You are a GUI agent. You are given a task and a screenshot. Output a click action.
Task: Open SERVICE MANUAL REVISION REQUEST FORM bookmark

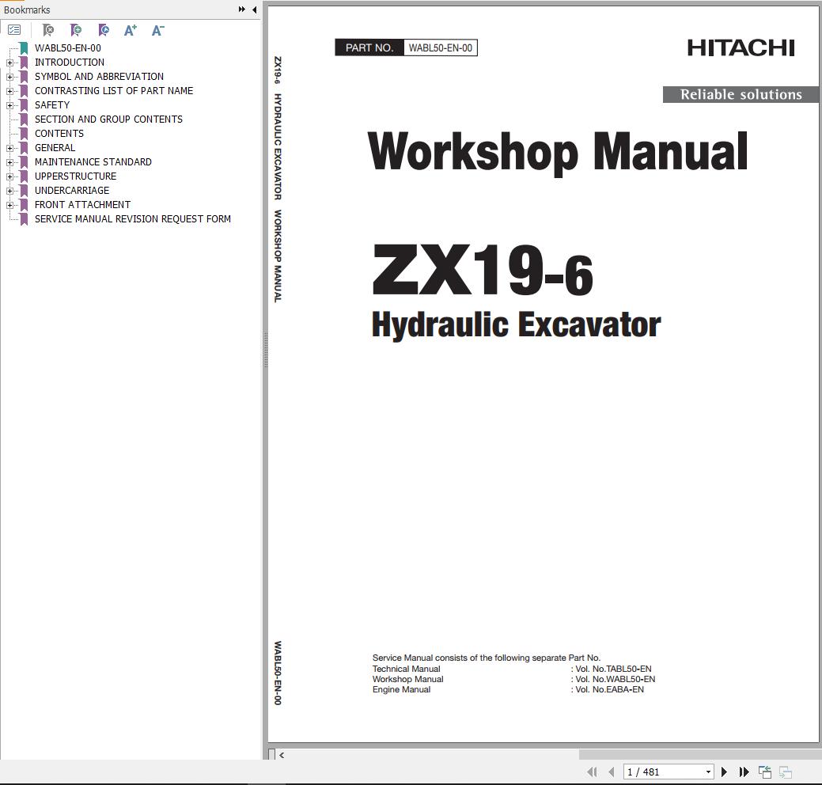click(x=133, y=218)
